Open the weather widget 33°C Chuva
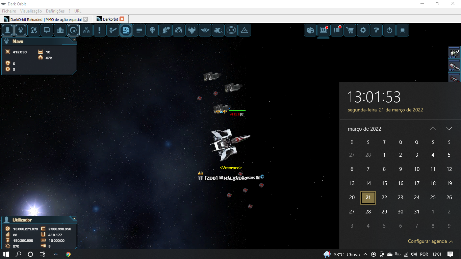Viewport: 461px width, 259px height. click(341, 254)
